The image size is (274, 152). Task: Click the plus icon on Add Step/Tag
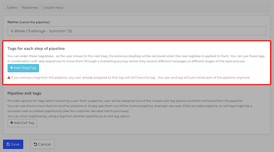tap(12, 68)
